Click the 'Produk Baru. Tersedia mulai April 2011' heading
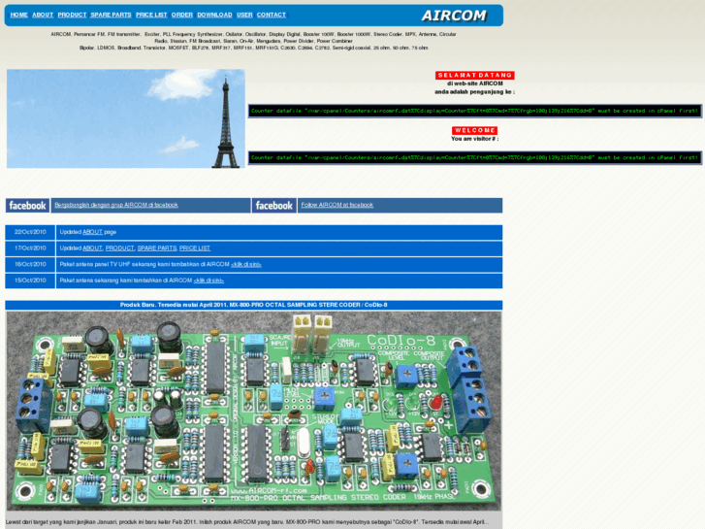This screenshot has width=705, height=529. [x=253, y=305]
